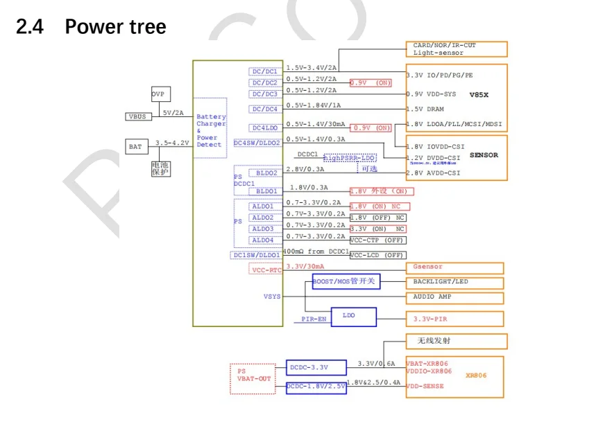Click the '1.8V/0.3A' rating
The height and width of the screenshot is (442, 596).
(x=309, y=188)
